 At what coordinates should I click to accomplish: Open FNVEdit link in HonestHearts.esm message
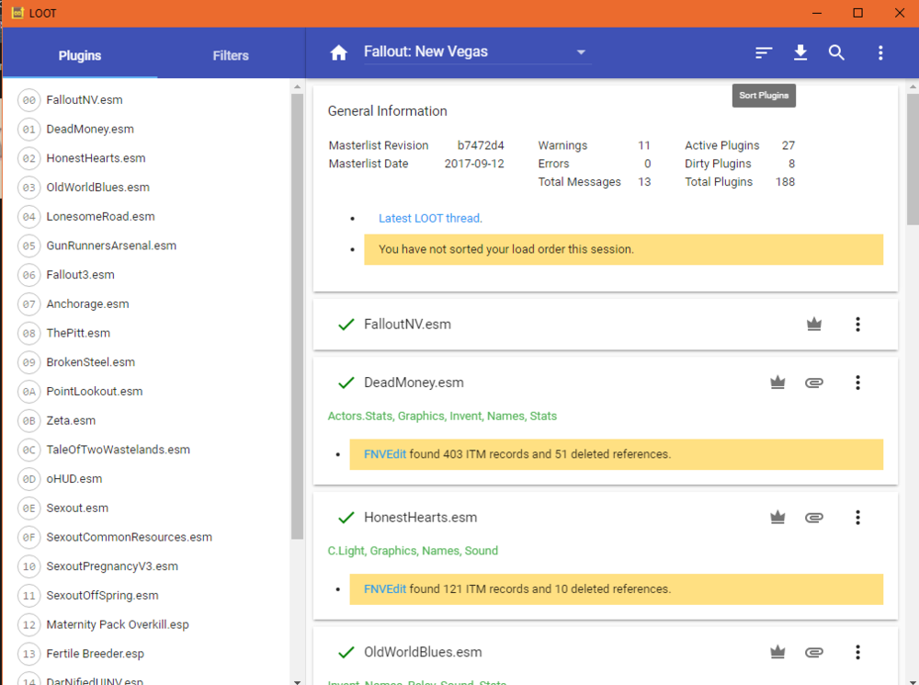(385, 588)
